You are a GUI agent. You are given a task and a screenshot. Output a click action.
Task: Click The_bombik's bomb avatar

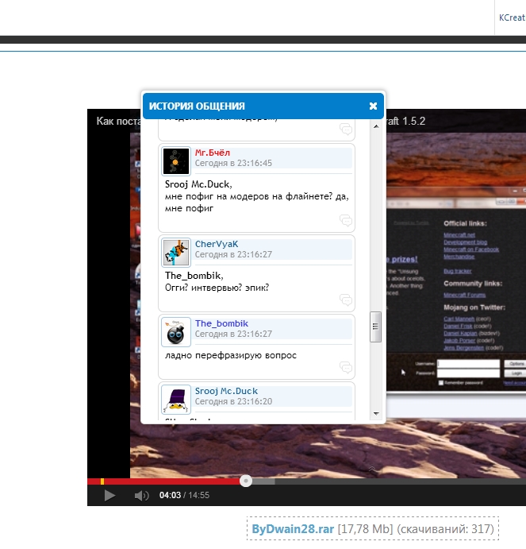[175, 331]
